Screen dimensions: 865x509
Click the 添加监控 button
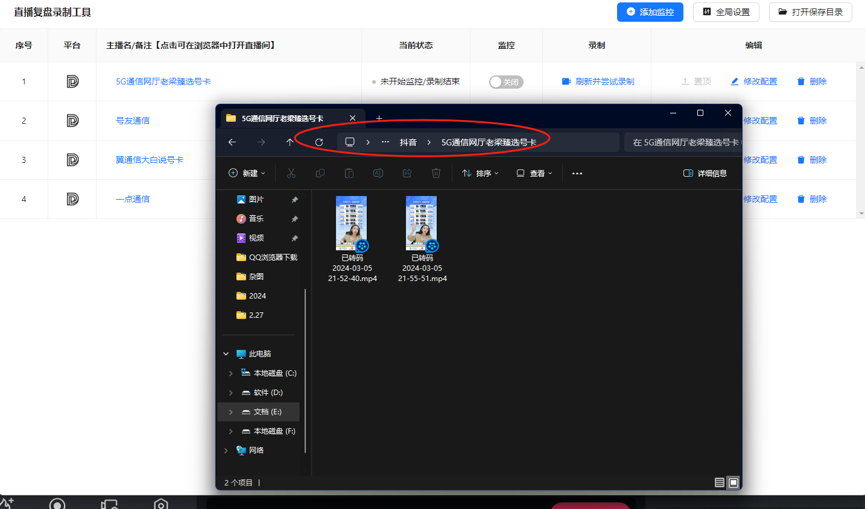[x=650, y=12]
